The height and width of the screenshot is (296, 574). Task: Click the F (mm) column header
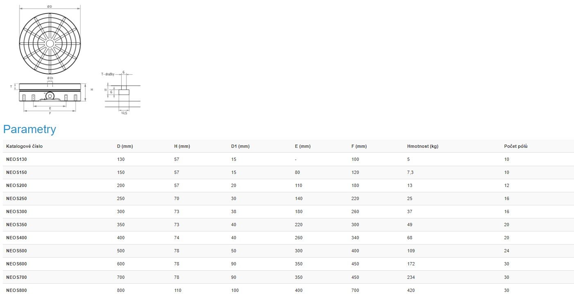tap(359, 146)
